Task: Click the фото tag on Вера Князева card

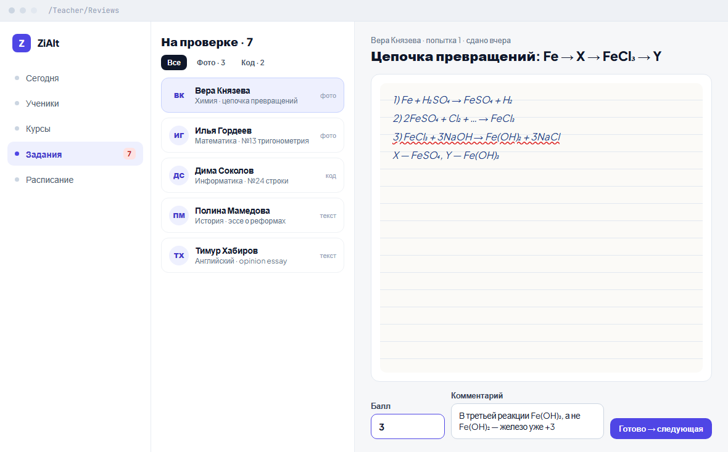Action: click(328, 95)
